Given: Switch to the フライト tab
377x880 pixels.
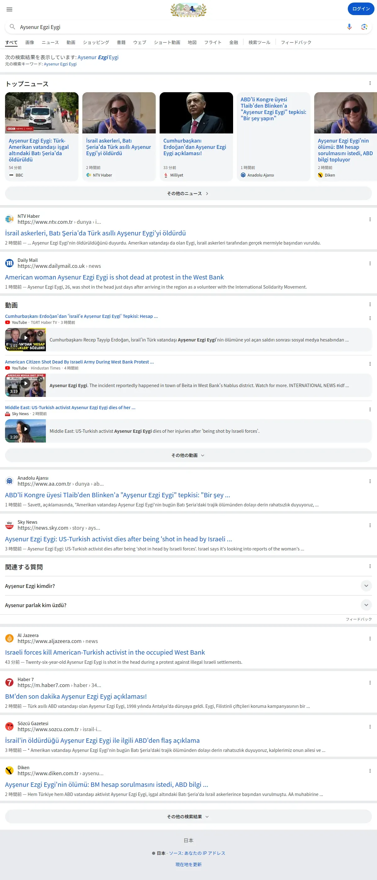Looking at the screenshot, I should coord(213,42).
